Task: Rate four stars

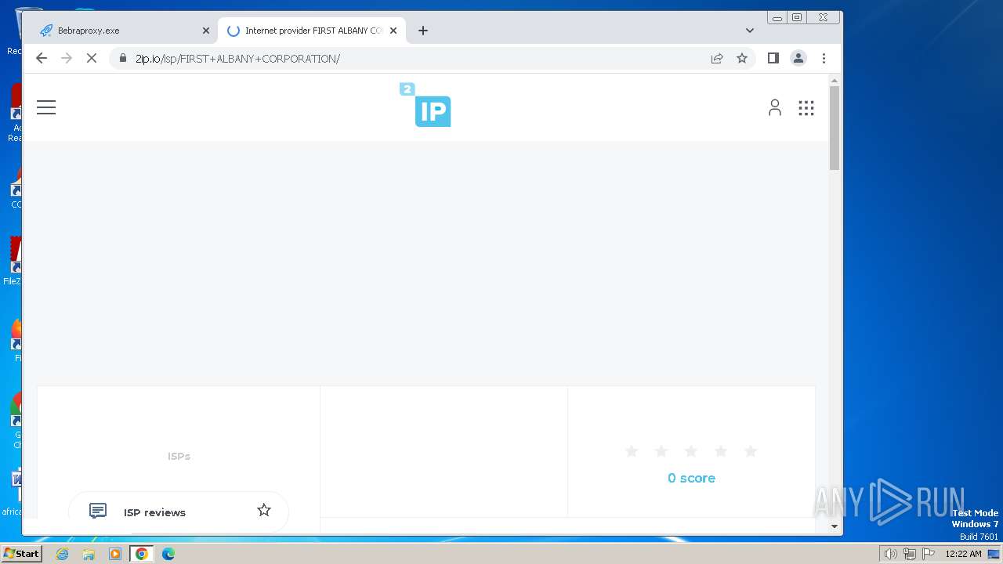Action: click(x=721, y=451)
